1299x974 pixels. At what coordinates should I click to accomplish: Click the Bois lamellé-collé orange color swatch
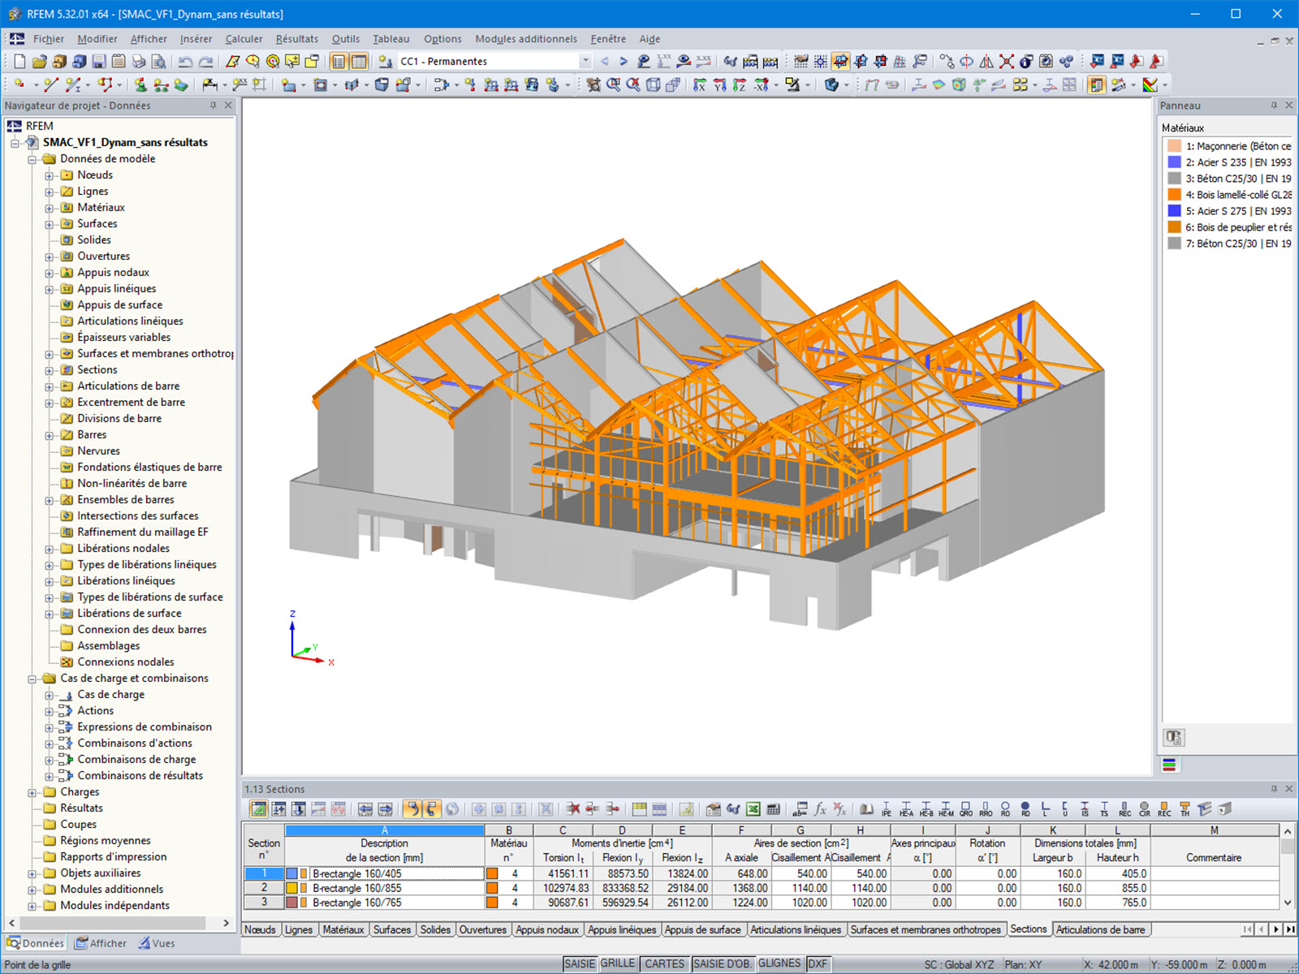pos(1174,195)
